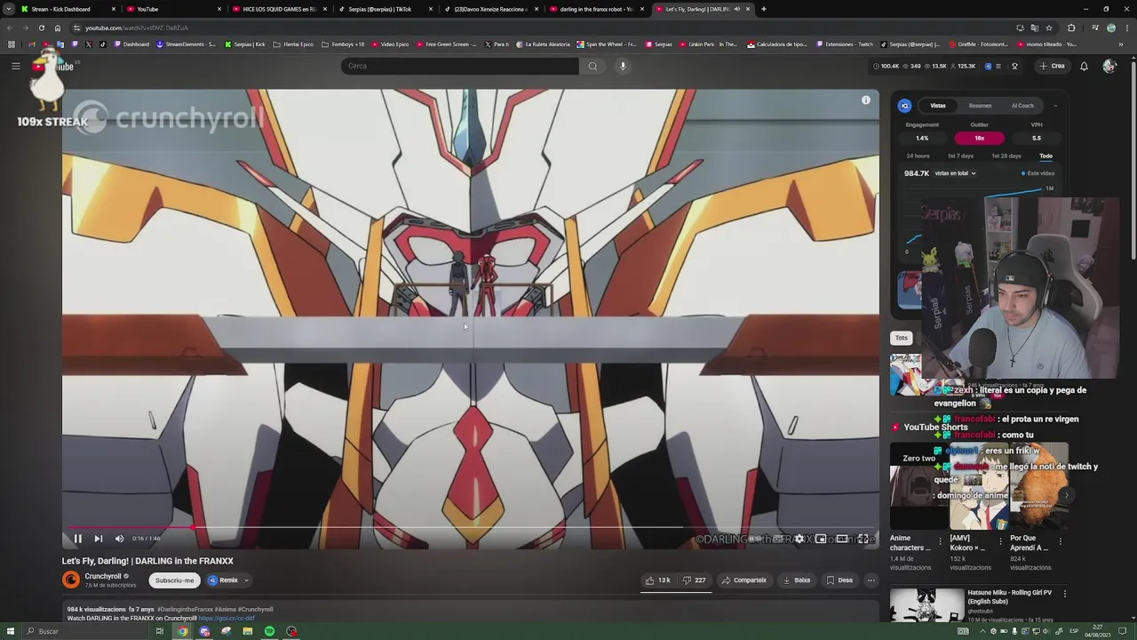Image resolution: width=1137 pixels, height=640 pixels.
Task: Show next YouTube Shorts with arrow
Action: coord(1066,495)
